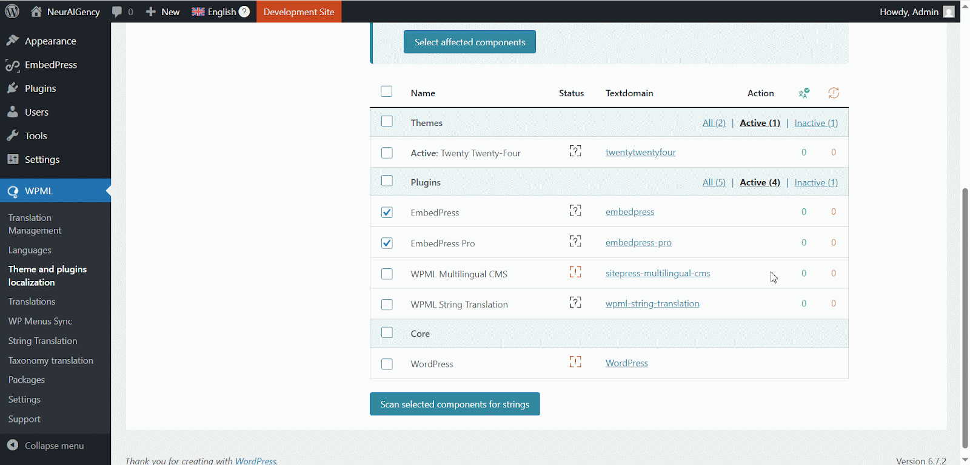Click the WordPress core warning status icon
This screenshot has height=465, width=970.
click(575, 361)
